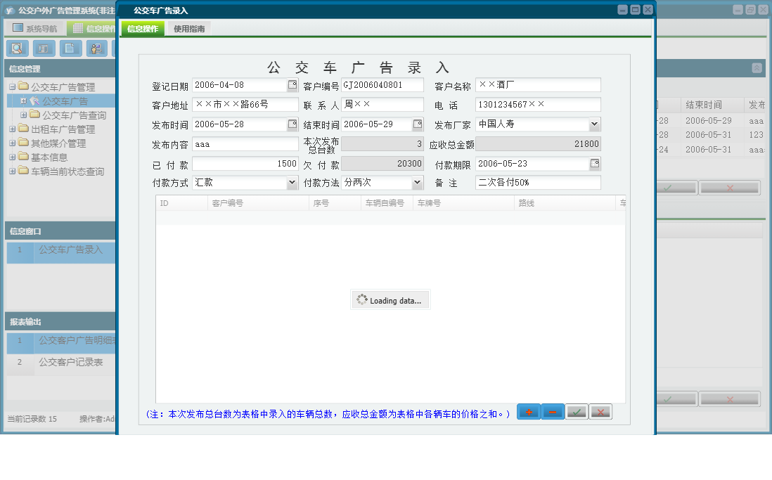
Task: Close the 公交车广告录入 dialog
Action: [x=648, y=9]
